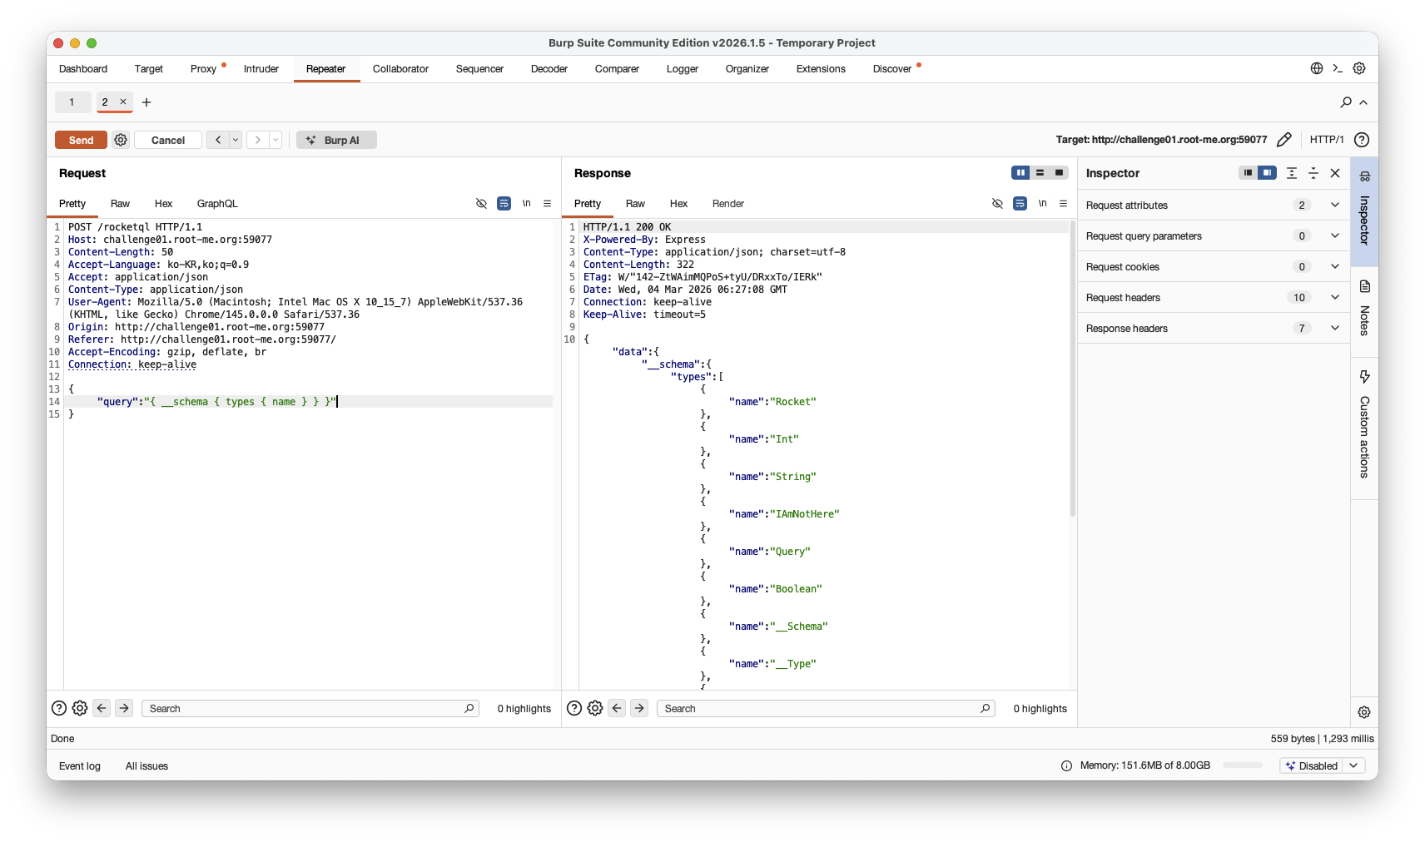Click the HTTP/1 protocol label
Viewport: 1425px width, 842px height.
coord(1327,140)
